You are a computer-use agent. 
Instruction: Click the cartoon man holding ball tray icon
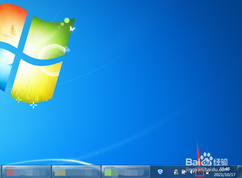pyautogui.click(x=176, y=172)
